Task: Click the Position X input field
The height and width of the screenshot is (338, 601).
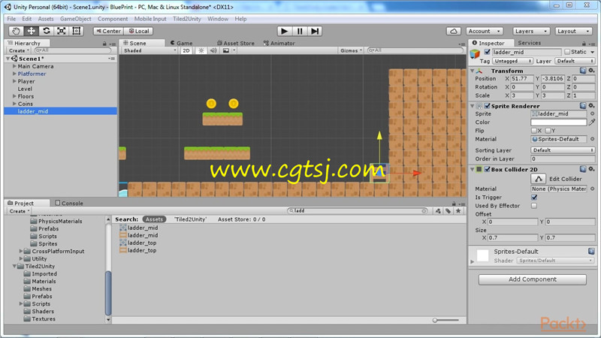Action: 522,79
